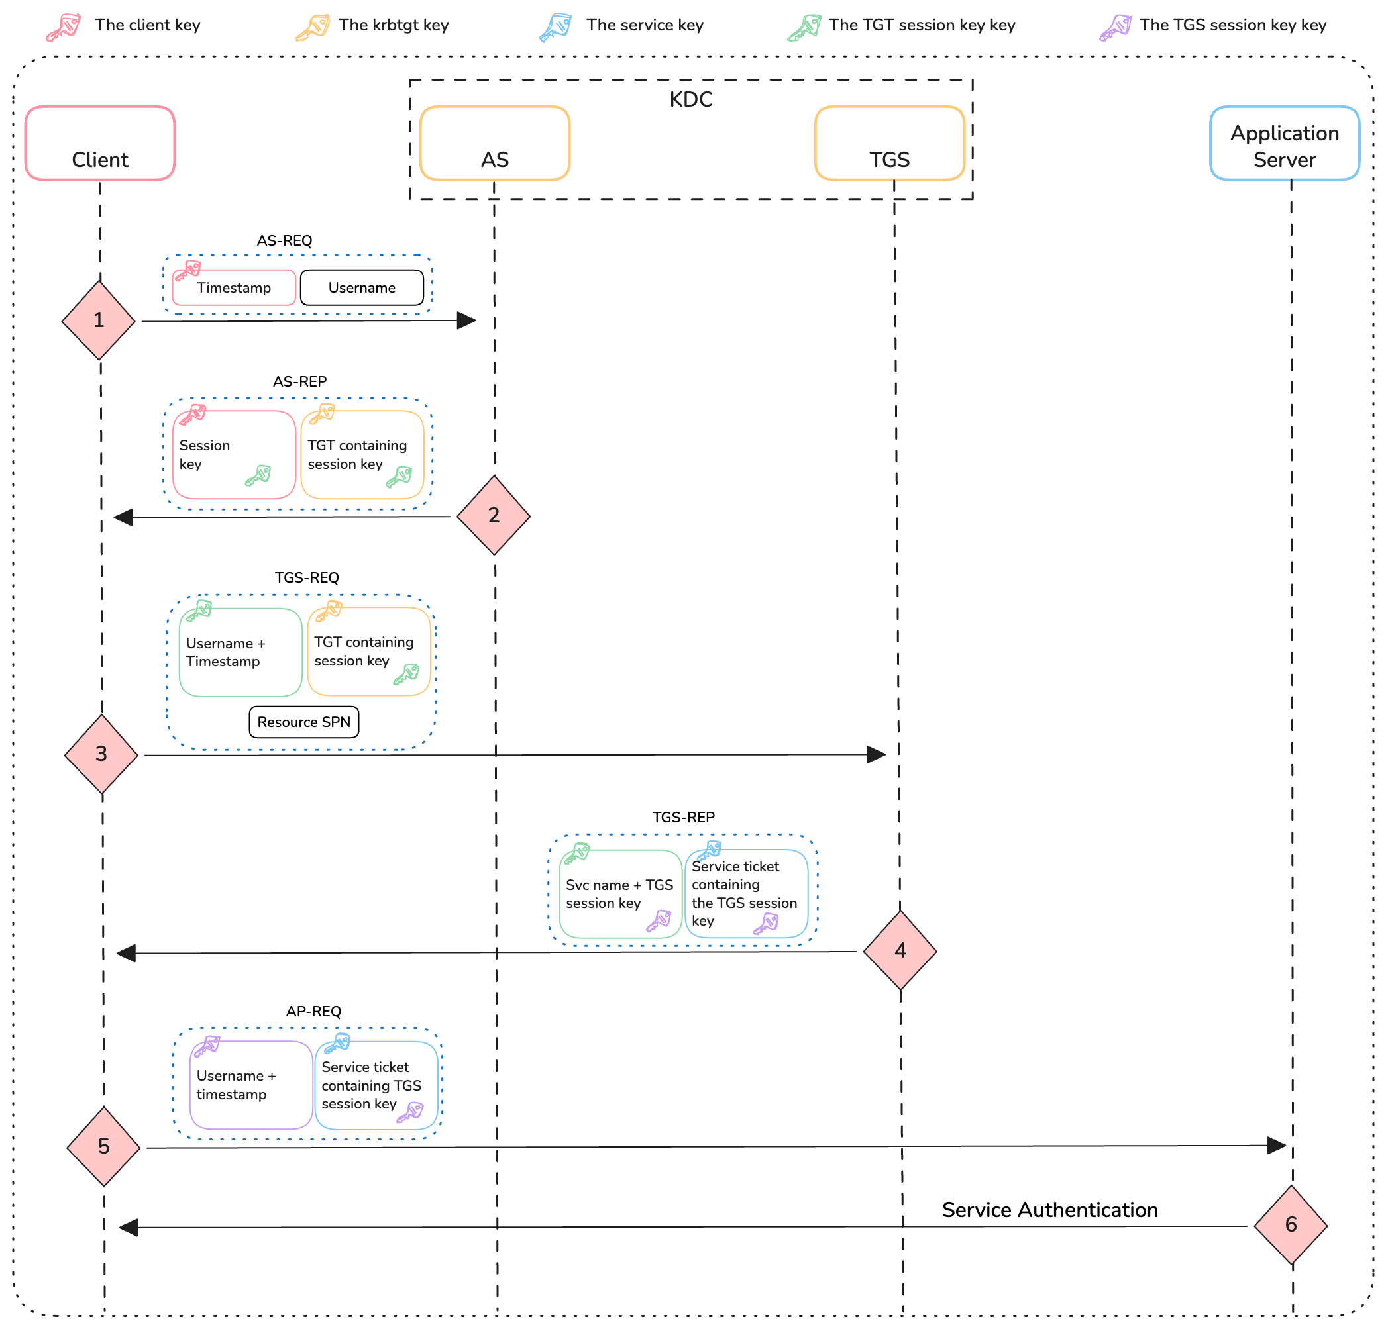The height and width of the screenshot is (1329, 1386).
Task: Click 'Username + Timestamp' in TGS-REQ
Action: click(225, 652)
